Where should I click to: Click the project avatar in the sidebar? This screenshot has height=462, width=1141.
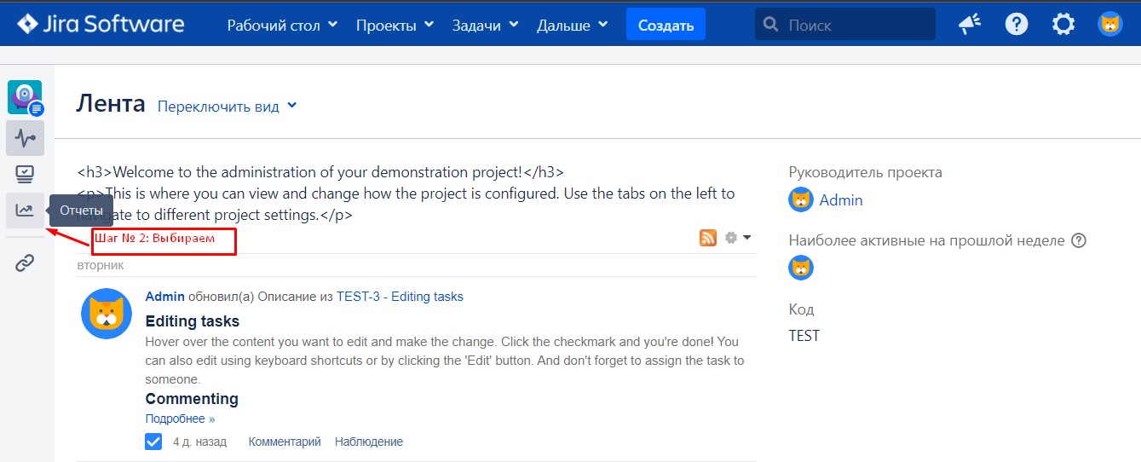tap(25, 98)
